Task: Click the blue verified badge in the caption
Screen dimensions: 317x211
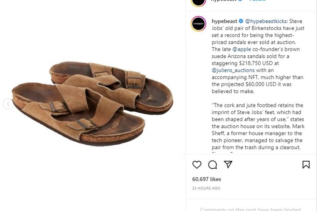Action: click(x=240, y=21)
